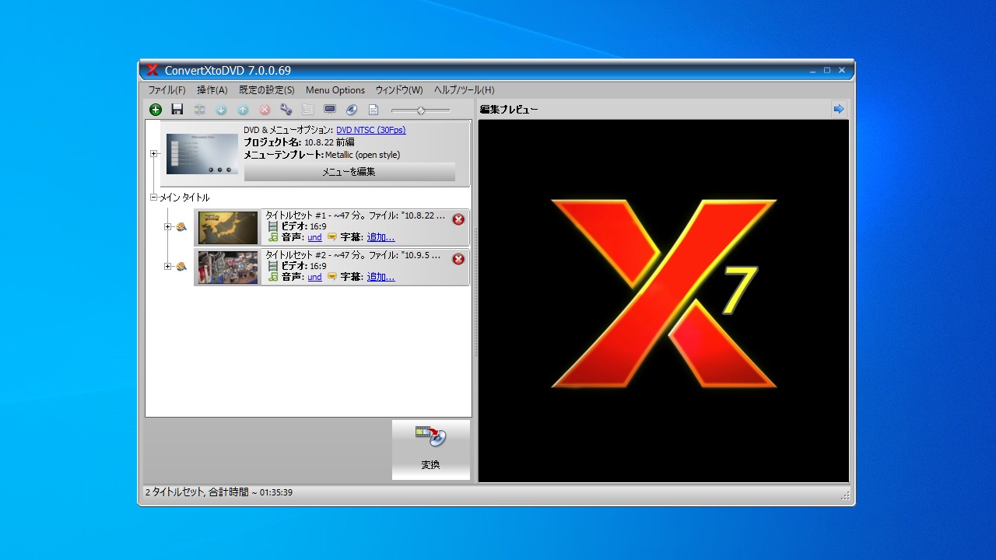Click the X7 logo in the preview pane
996x560 pixels.
coord(664,294)
